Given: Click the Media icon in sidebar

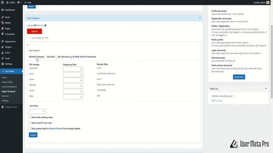Looking at the screenshot, I should [x=3, y=23].
